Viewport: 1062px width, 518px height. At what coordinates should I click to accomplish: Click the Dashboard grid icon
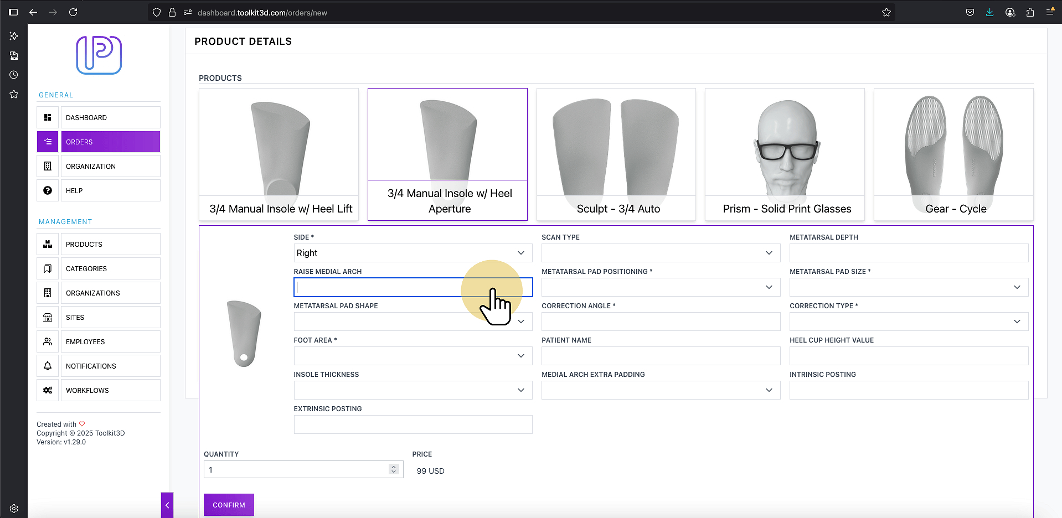point(48,117)
